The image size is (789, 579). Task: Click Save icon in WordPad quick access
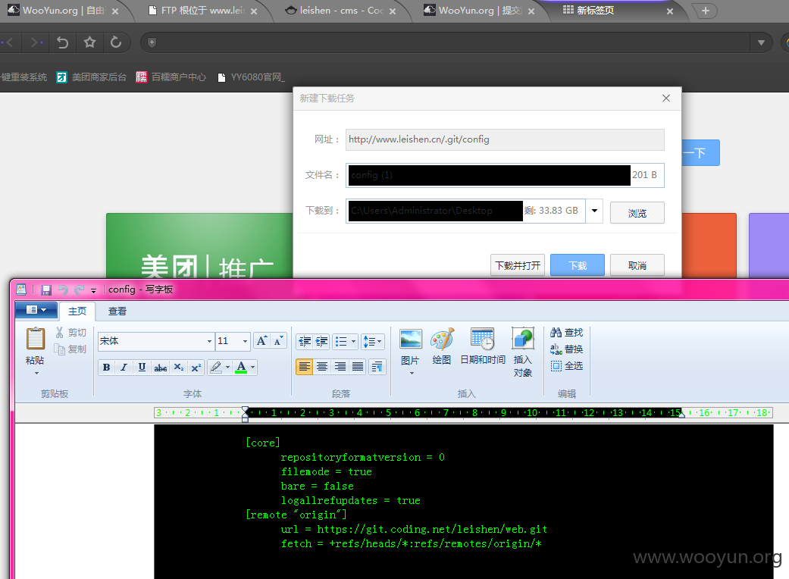click(x=46, y=289)
